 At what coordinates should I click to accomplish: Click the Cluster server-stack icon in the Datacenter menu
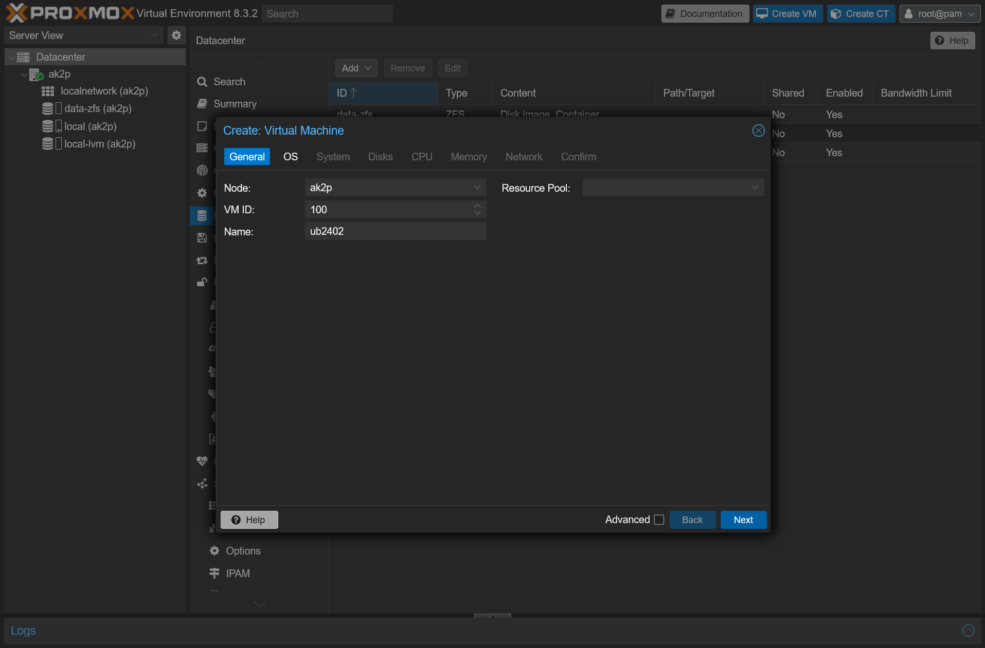pyautogui.click(x=202, y=148)
